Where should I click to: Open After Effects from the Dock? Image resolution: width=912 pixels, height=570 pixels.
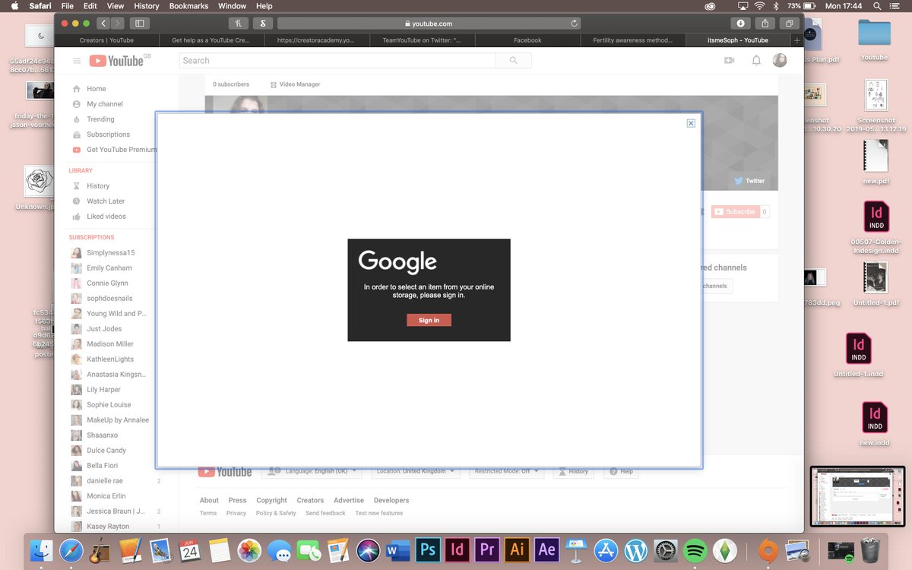coord(546,549)
